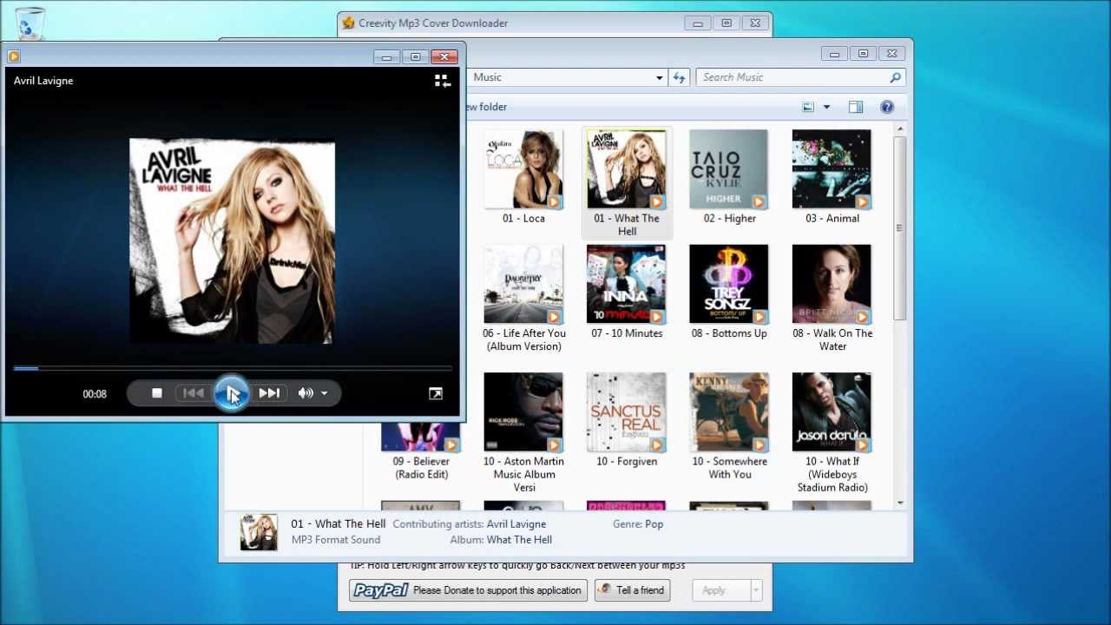Click the Avril Lavigne album art in player
Viewport: 1111px width, 625px height.
[x=232, y=241]
